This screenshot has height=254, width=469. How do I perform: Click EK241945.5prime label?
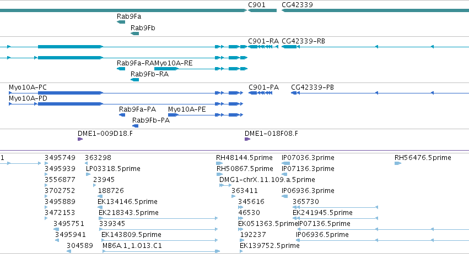coord(322,213)
